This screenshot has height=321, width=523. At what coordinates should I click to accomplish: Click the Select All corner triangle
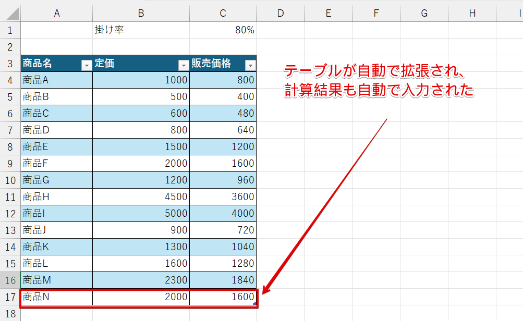[x=13, y=14]
